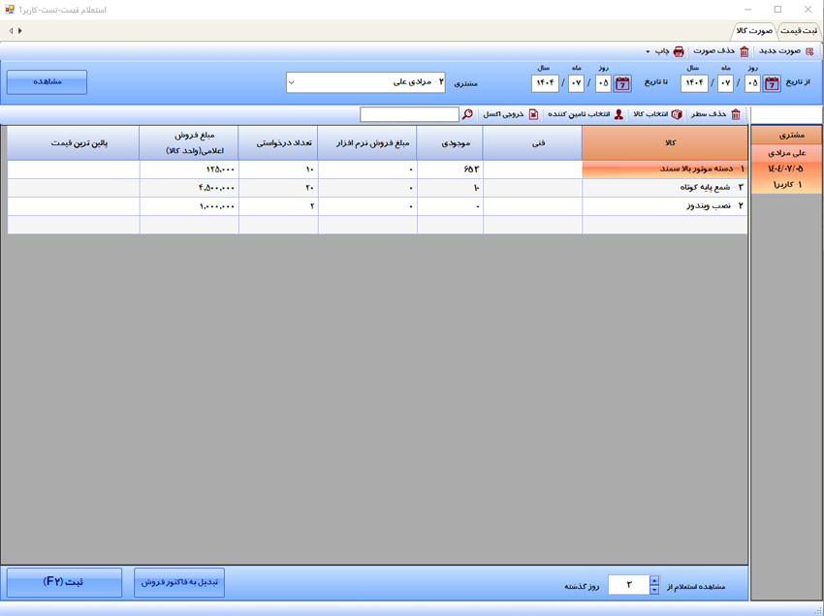This screenshot has height=616, width=824.
Task: Select the شمع پایه کوتاه row
Action: tap(665, 187)
